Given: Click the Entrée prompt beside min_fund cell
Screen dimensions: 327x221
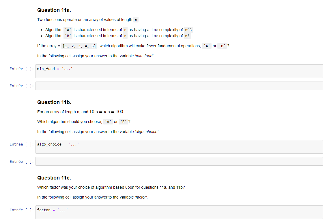Looking at the screenshot, I should [21, 69].
